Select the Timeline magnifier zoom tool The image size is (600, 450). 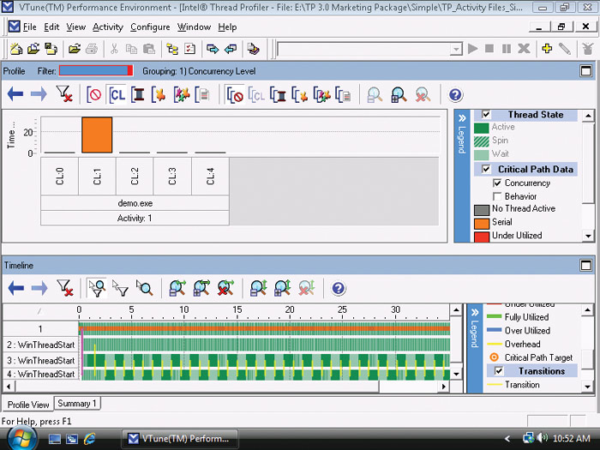144,288
